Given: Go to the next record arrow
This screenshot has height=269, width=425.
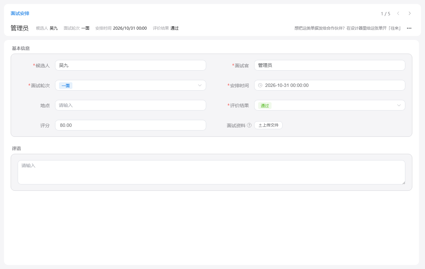Looking at the screenshot, I should pos(410,14).
